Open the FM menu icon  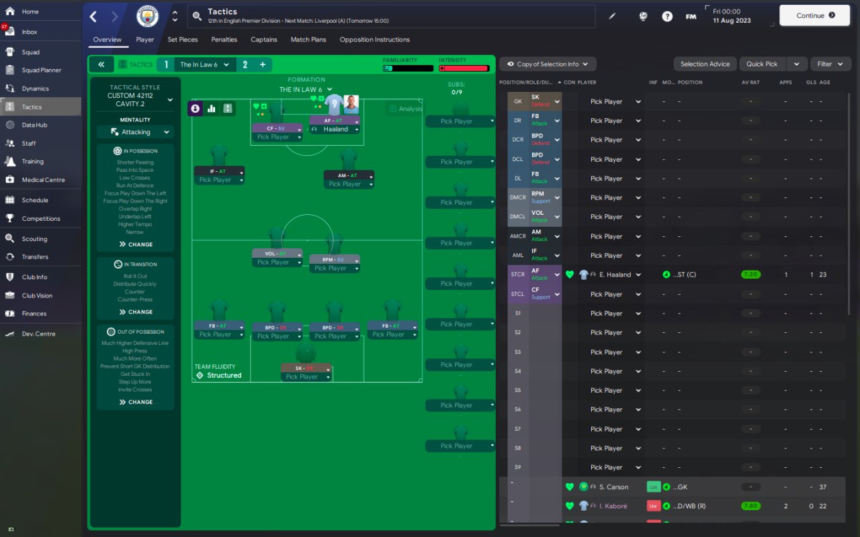coord(691,16)
